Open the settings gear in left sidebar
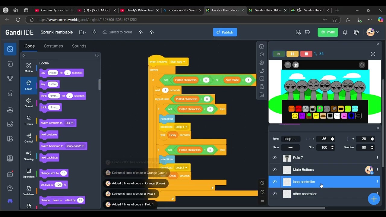The height and width of the screenshot is (217, 386). tap(10, 189)
